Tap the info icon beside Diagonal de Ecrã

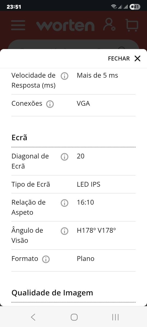click(x=65, y=157)
